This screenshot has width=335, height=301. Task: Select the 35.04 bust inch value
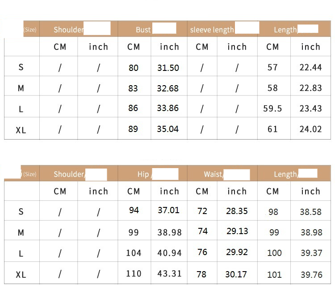point(168,129)
